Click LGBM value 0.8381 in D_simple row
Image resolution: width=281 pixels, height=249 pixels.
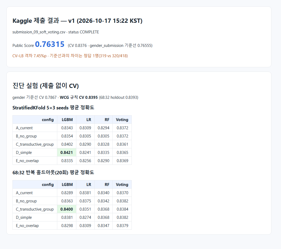click(67, 217)
